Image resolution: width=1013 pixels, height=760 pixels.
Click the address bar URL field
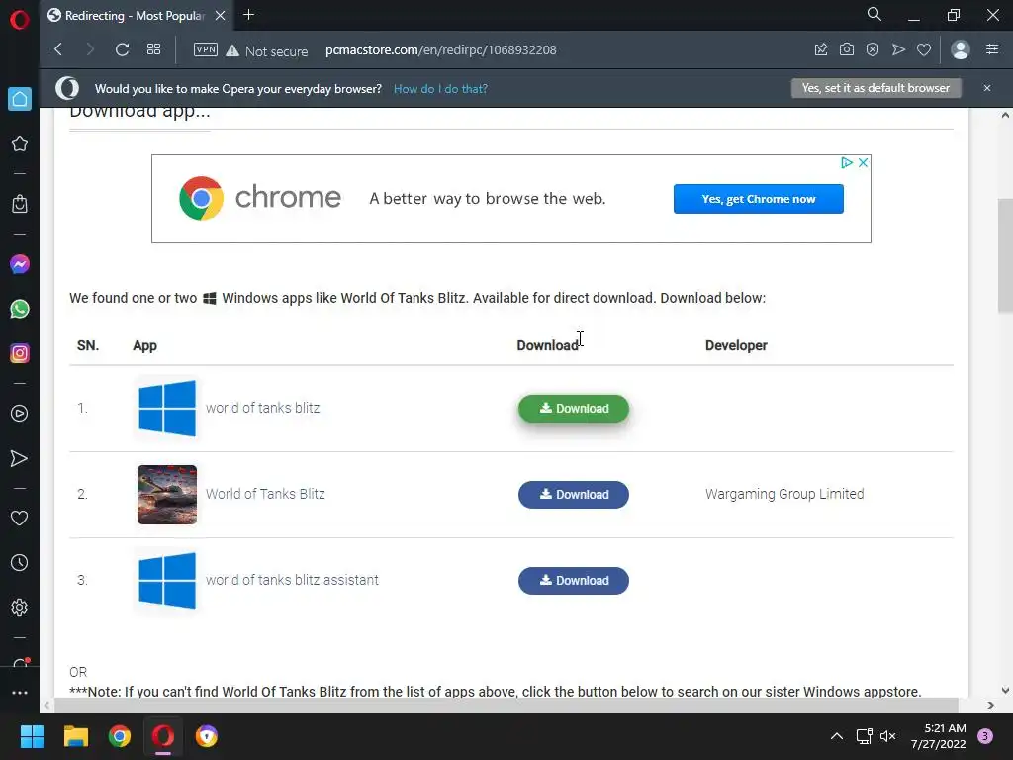440,49
